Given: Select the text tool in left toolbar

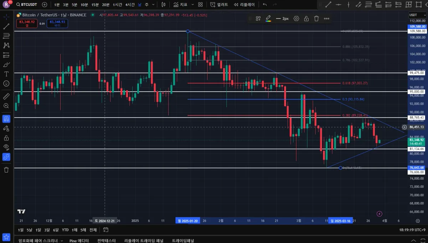Looking at the screenshot, I should (6, 74).
